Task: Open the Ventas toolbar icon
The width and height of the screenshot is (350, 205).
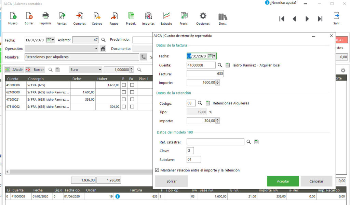Action: [x=62, y=18]
